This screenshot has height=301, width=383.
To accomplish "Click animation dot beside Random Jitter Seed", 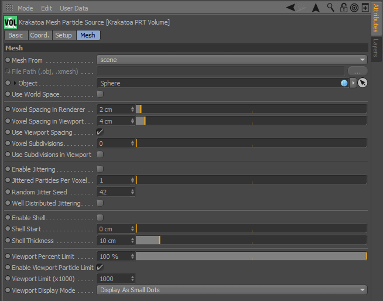I will click(8, 192).
